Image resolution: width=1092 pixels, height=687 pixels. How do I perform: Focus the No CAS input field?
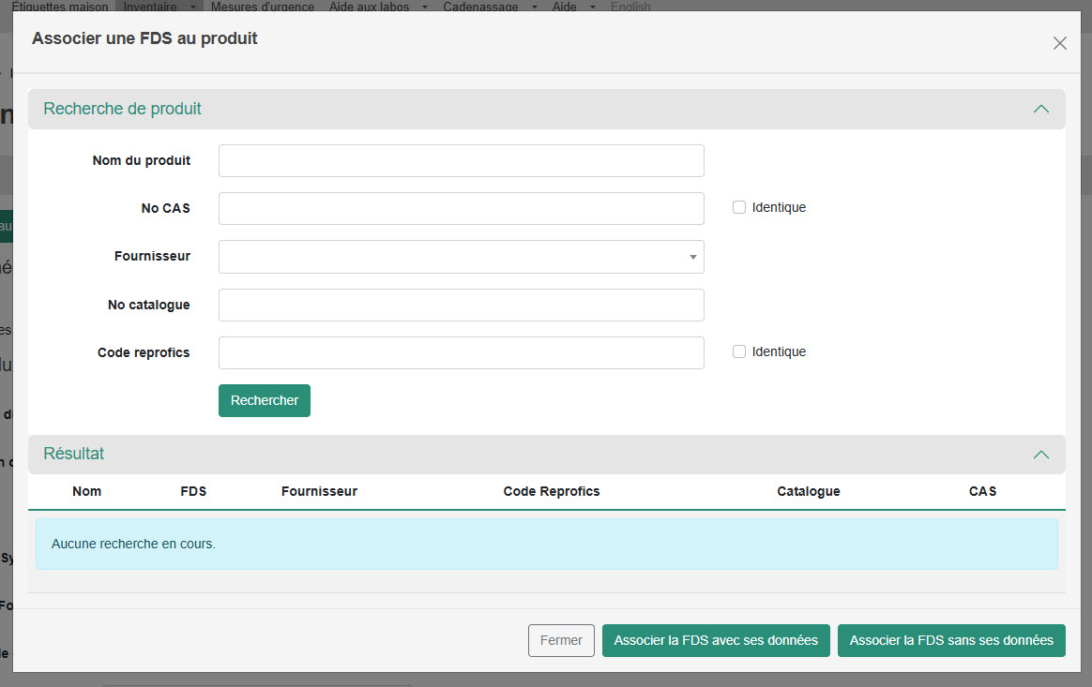coord(461,208)
